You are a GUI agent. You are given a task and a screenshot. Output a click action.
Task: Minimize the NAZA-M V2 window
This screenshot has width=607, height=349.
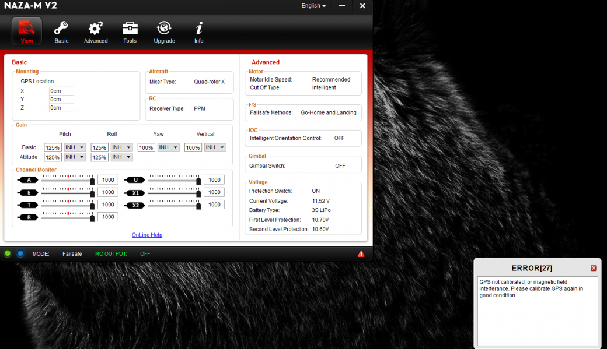click(x=342, y=6)
